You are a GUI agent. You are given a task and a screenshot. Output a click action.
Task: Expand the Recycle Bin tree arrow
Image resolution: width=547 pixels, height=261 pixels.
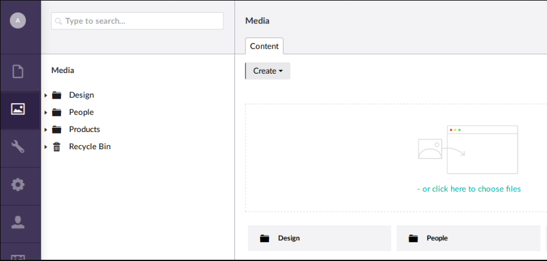(46, 147)
